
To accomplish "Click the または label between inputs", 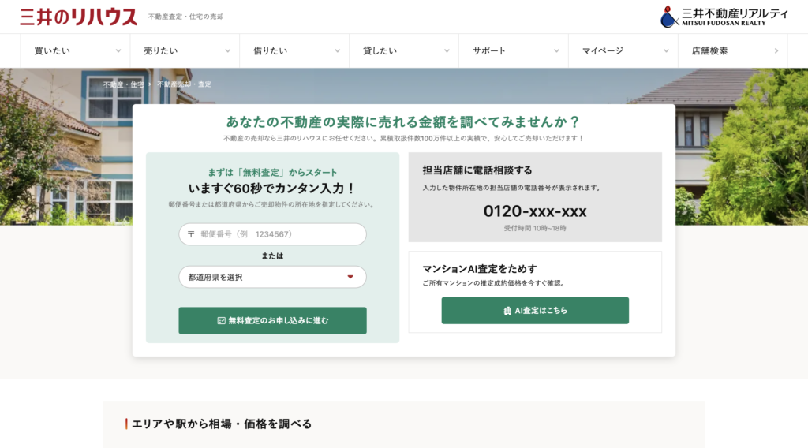I will coord(272,256).
